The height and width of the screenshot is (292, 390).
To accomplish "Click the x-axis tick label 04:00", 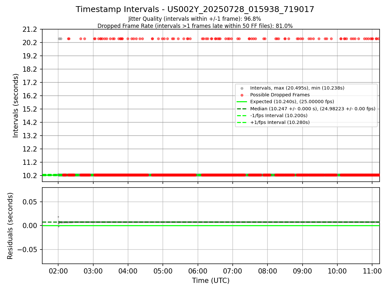I will tap(128, 271).
